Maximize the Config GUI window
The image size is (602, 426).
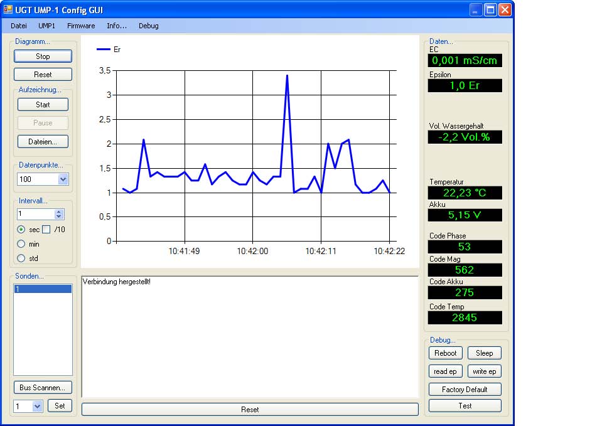coord(490,9)
